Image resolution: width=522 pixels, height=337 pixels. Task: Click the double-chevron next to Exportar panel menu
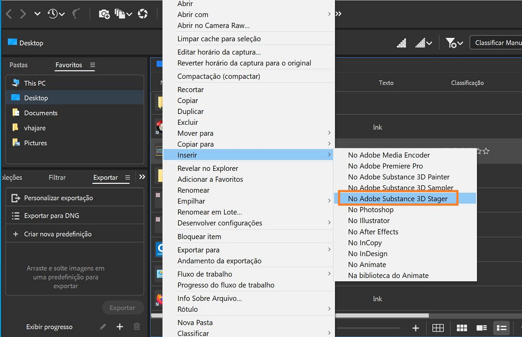(142, 177)
